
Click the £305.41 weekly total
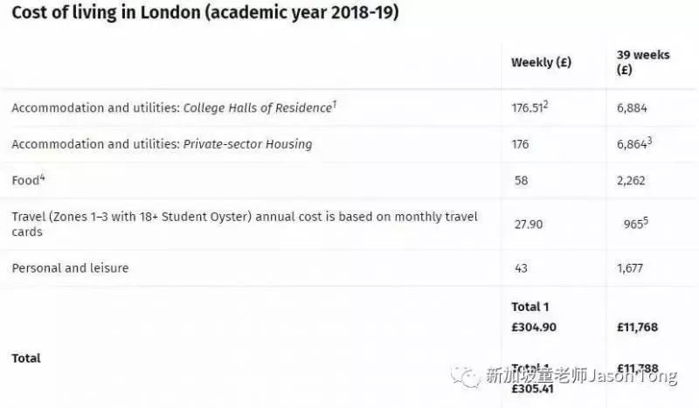click(x=532, y=389)
